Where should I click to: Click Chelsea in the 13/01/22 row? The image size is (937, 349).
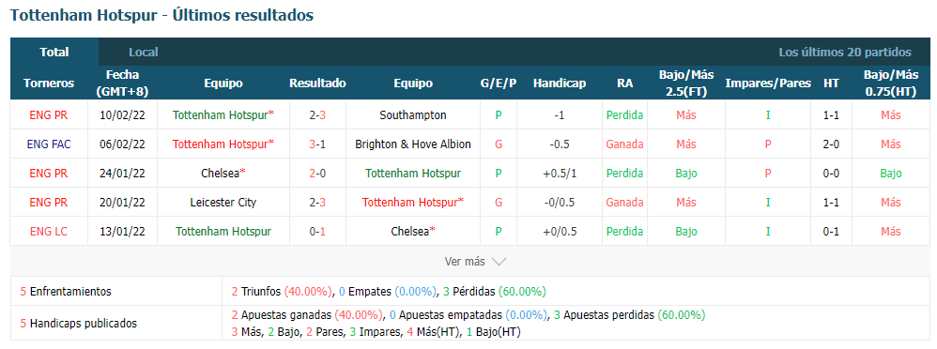(410, 232)
